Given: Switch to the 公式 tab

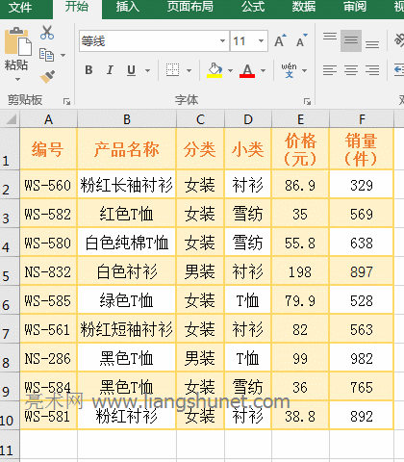Looking at the screenshot, I should (x=253, y=7).
